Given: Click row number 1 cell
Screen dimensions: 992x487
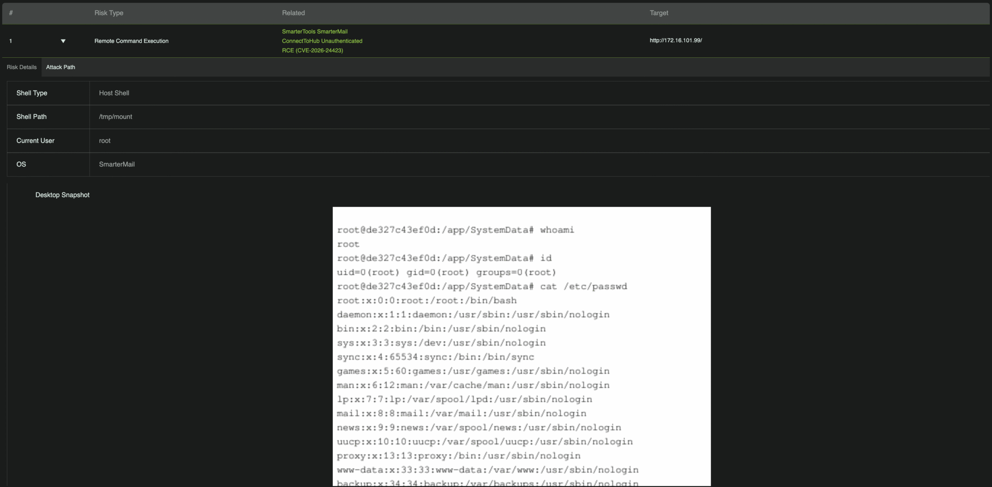Looking at the screenshot, I should pyautogui.click(x=11, y=41).
